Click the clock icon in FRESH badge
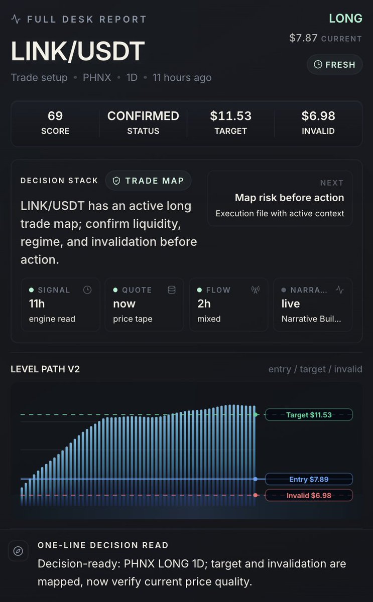 coord(318,65)
